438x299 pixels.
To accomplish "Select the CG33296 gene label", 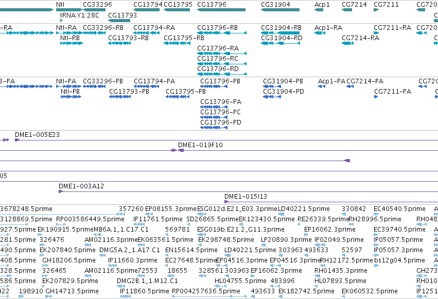I will pos(97,5).
